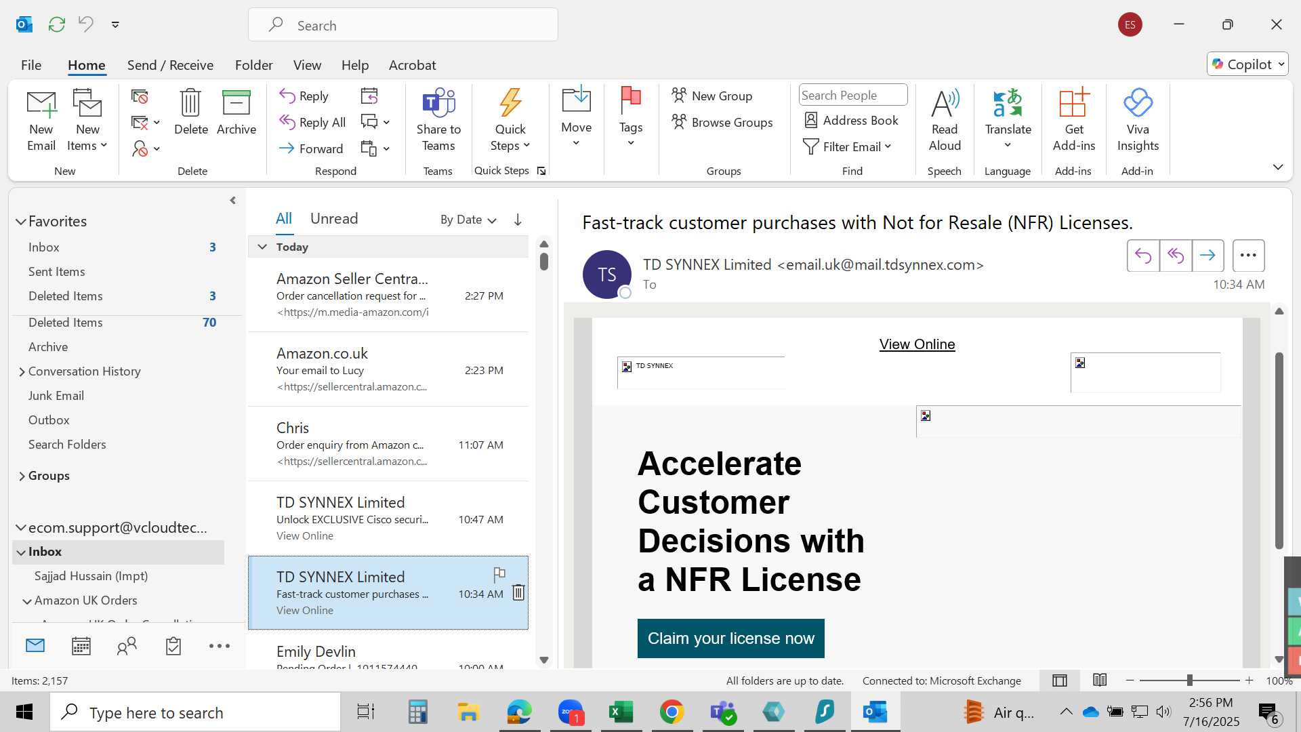Switch to the Folder tab
The image size is (1301, 732).
point(253,65)
